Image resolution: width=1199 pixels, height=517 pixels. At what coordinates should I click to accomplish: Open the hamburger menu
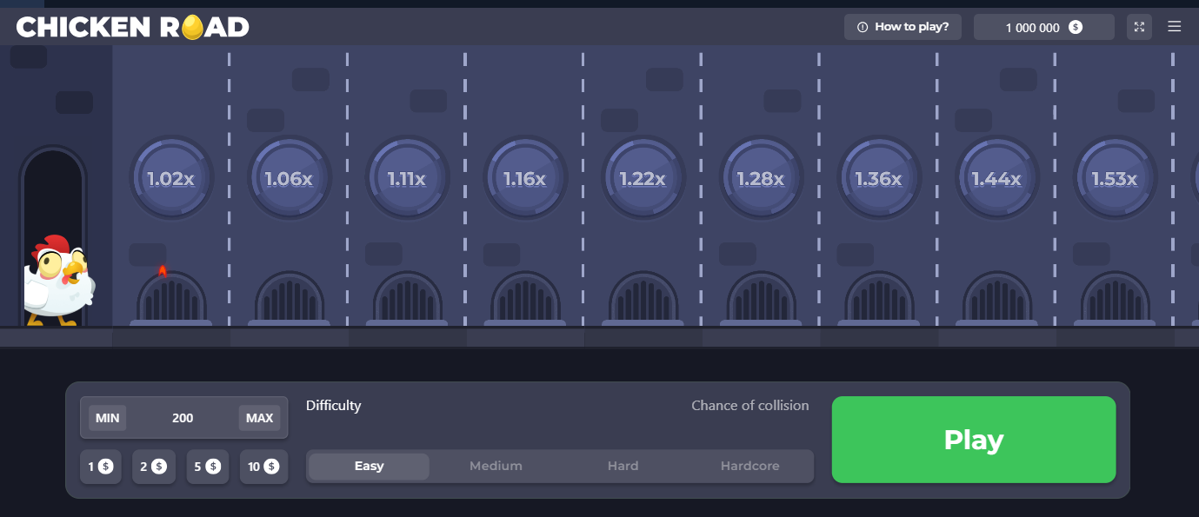(1174, 27)
